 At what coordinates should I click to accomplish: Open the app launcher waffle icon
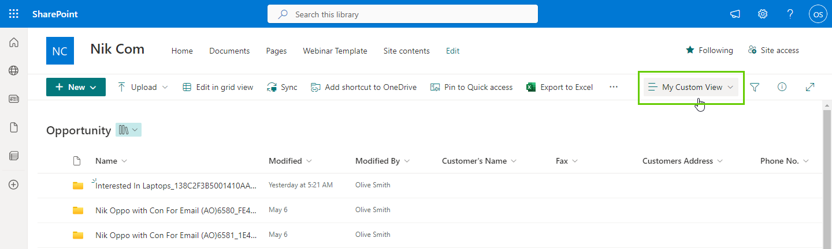(14, 14)
